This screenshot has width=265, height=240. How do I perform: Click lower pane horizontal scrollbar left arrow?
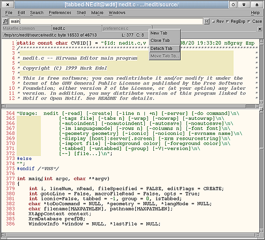[x=4, y=235]
